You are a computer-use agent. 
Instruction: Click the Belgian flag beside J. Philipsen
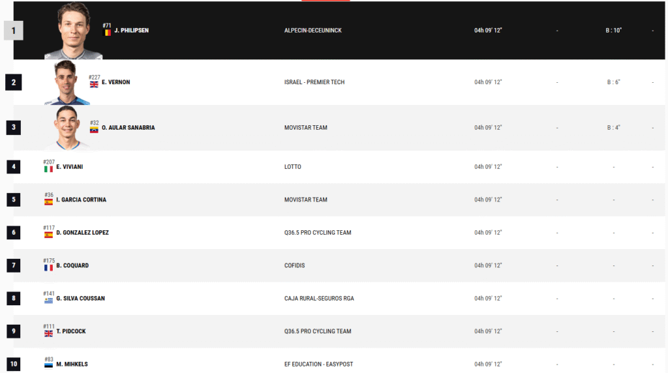(x=108, y=33)
